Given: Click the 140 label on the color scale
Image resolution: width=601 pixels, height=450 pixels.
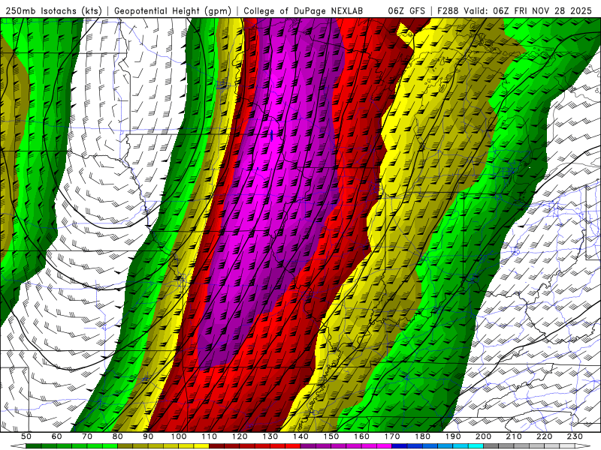Looking at the screenshot, I should tap(300, 436).
